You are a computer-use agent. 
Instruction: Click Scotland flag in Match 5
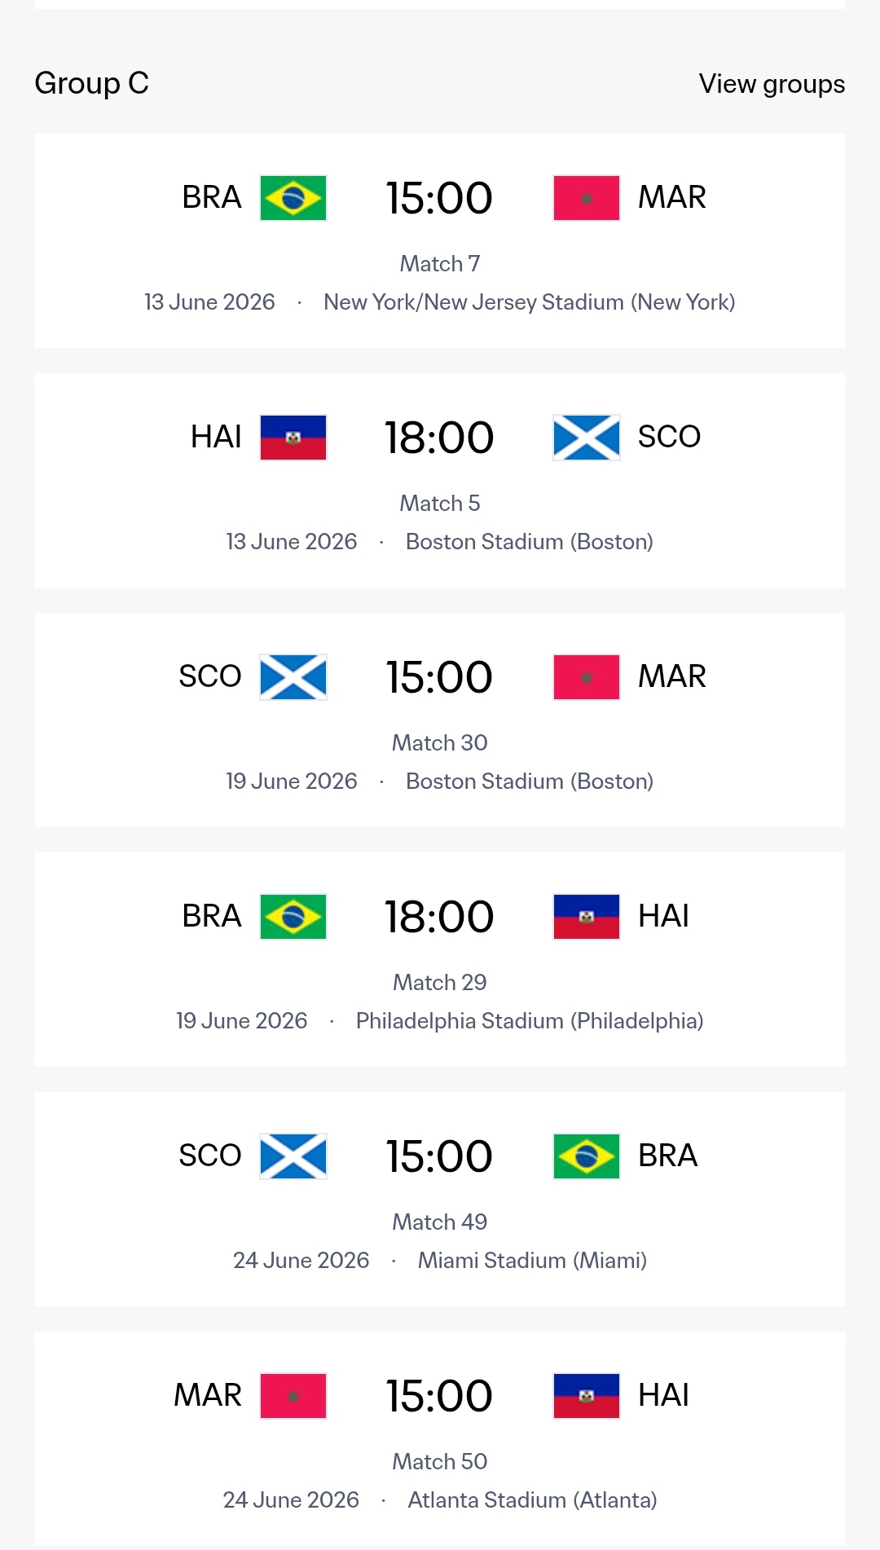586,438
